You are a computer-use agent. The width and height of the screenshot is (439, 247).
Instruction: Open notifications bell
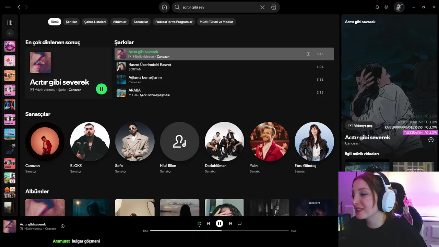[377, 7]
